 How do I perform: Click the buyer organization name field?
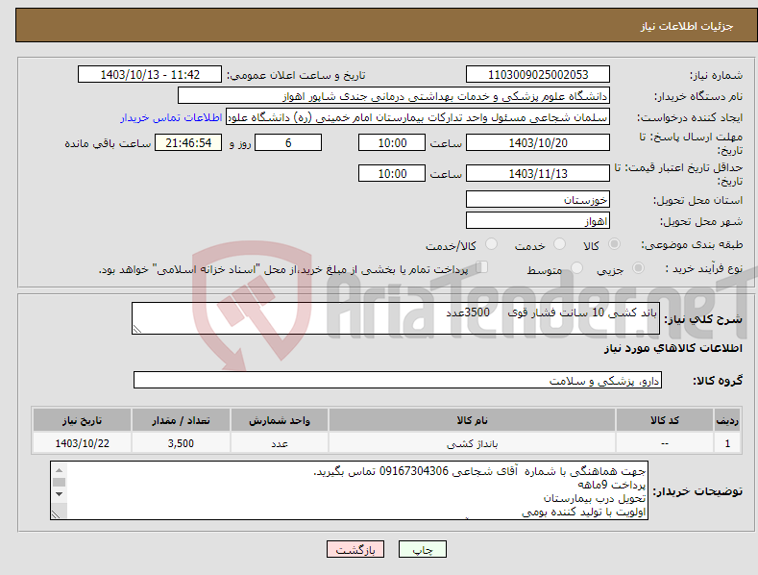click(x=394, y=96)
